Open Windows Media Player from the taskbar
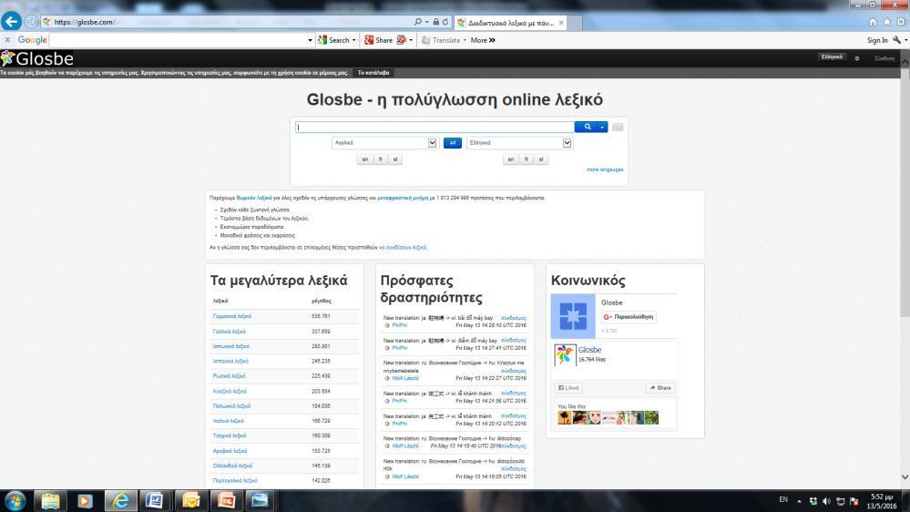This screenshot has width=910, height=512. coord(85,500)
